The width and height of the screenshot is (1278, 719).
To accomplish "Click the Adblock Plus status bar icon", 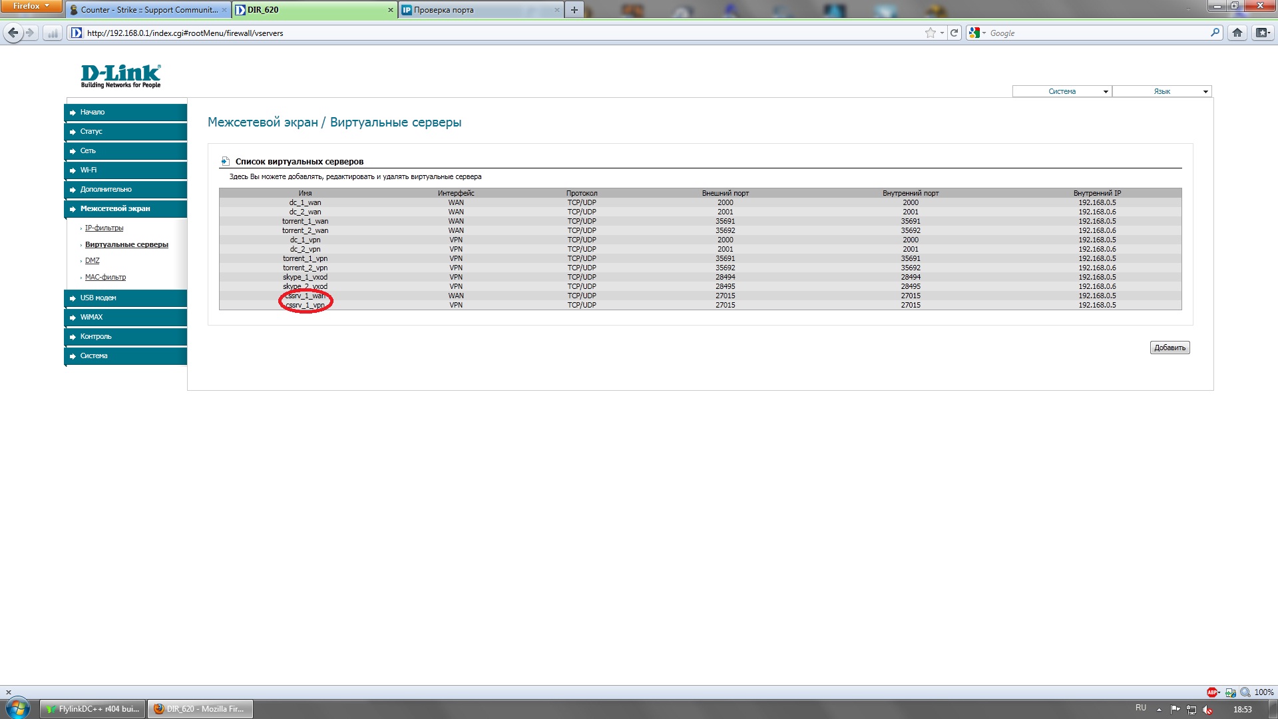I will [1212, 692].
